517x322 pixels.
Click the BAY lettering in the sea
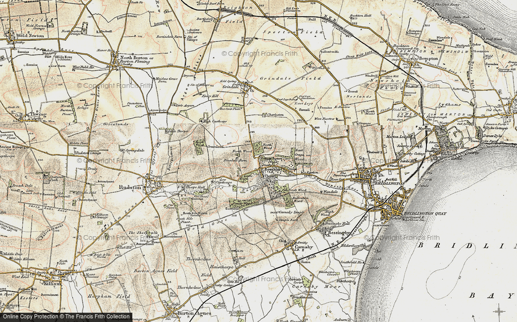[x=492, y=295]
